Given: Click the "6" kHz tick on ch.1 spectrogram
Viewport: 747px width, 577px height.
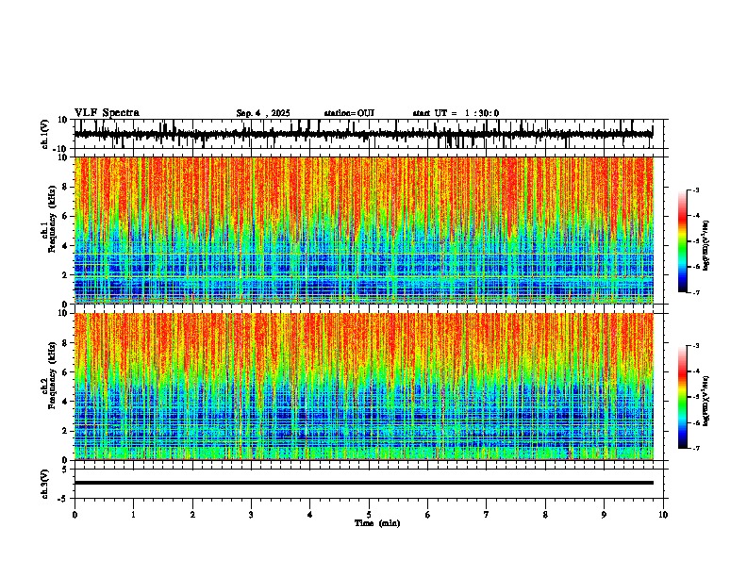Looking at the screenshot, I should tap(66, 217).
